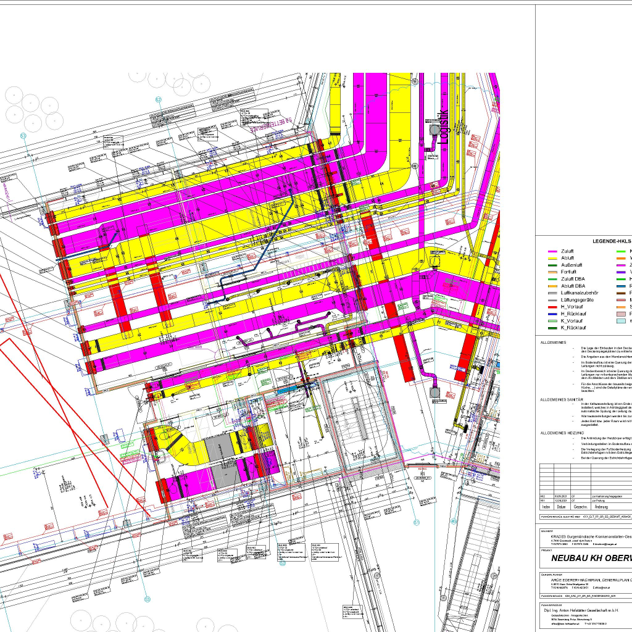
Task: Click the ALLGEMEINES HEIZUNG section heading
Action: coord(562,433)
